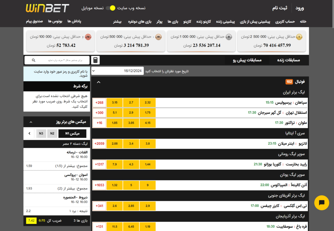Click the silver level II medal icon
The height and width of the screenshot is (231, 334).
point(229,37)
